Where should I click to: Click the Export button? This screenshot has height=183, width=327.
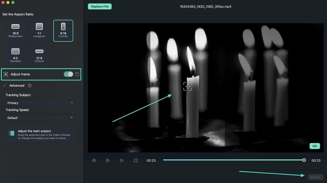[x=316, y=177]
